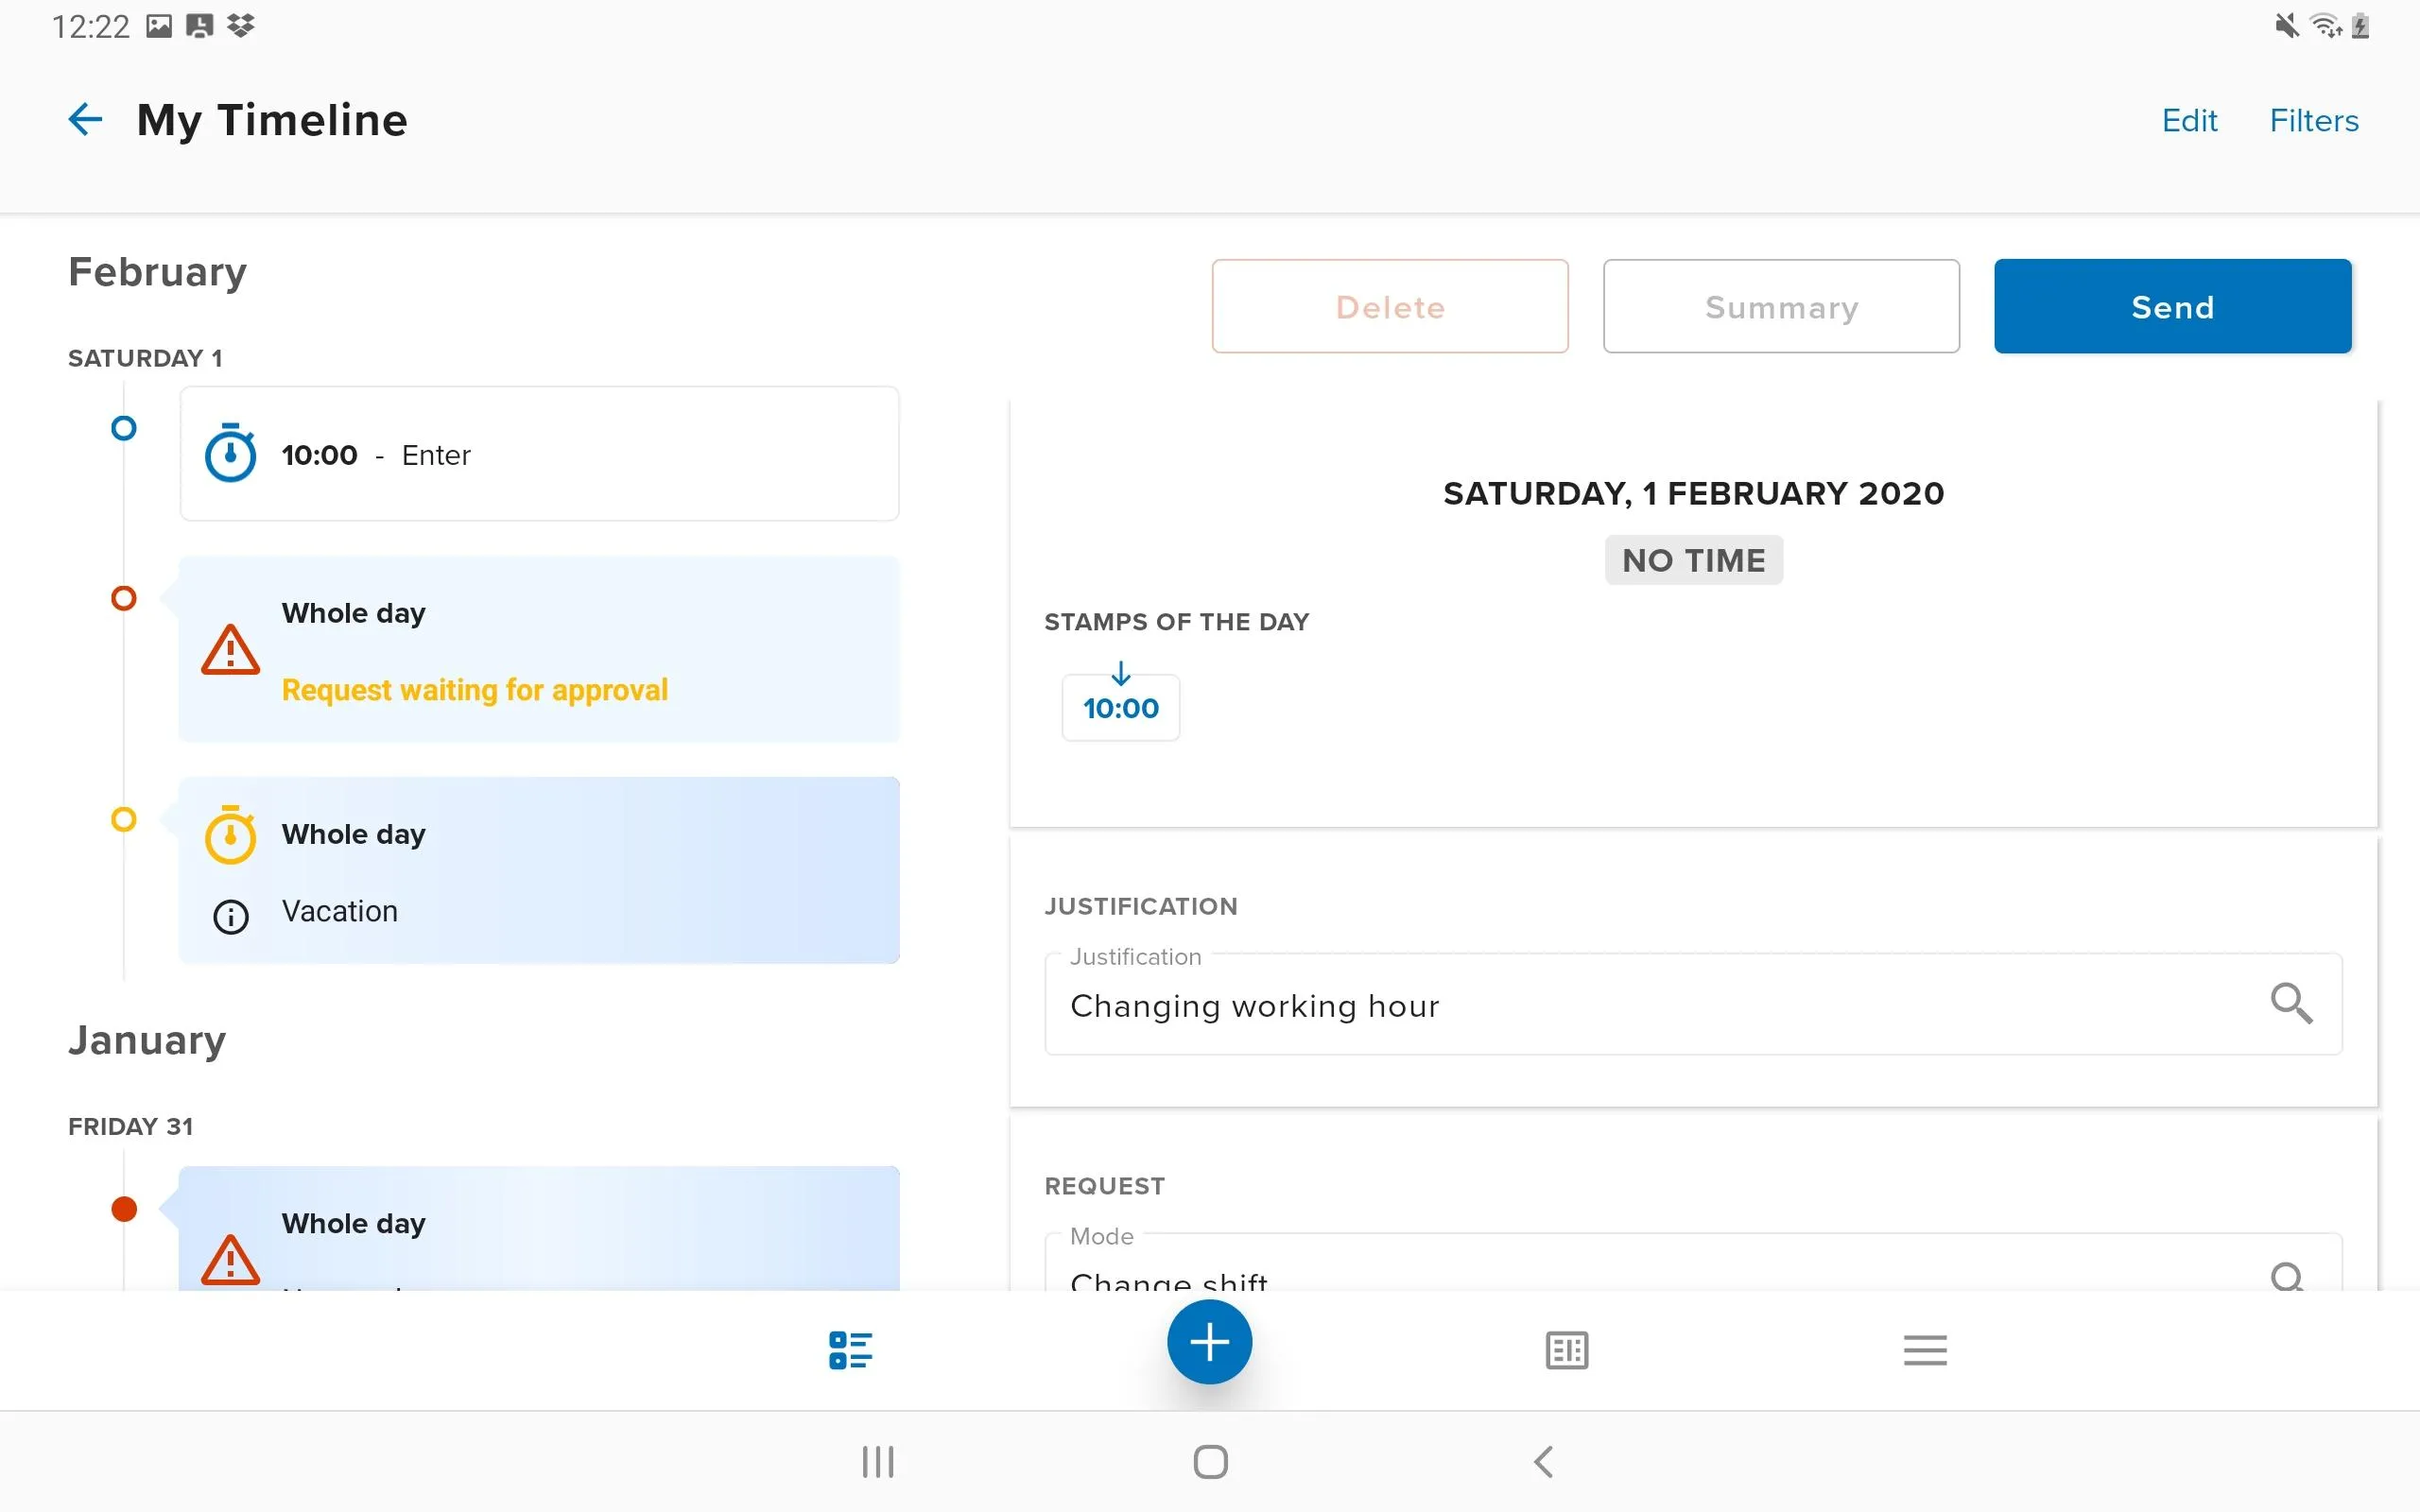Click the blue plus add button bottom center
2420x1512 pixels.
pos(1209,1343)
